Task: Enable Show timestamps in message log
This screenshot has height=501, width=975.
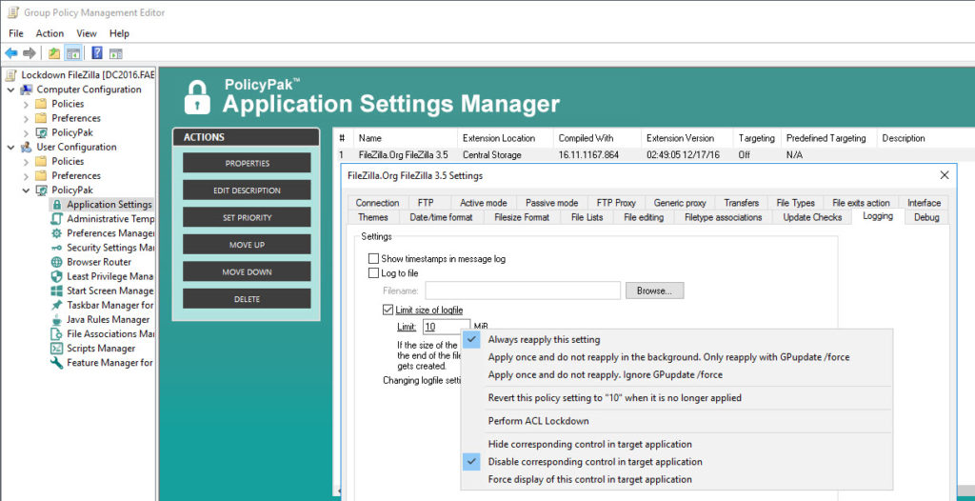Action: (x=373, y=259)
